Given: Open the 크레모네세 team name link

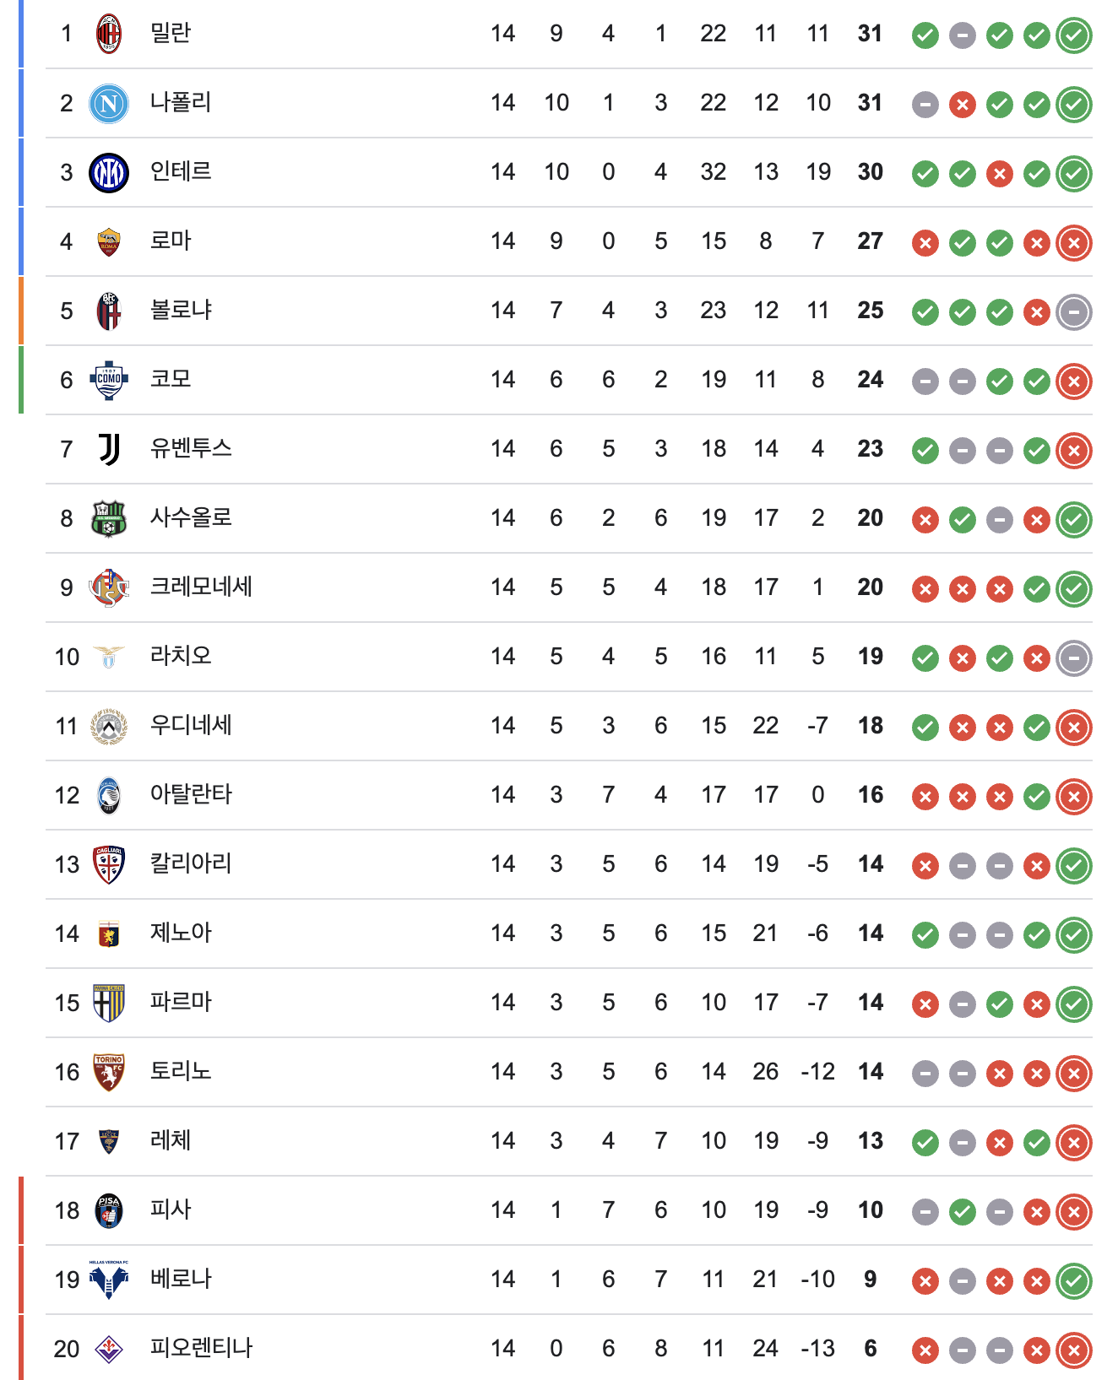Looking at the screenshot, I should pos(201,587).
